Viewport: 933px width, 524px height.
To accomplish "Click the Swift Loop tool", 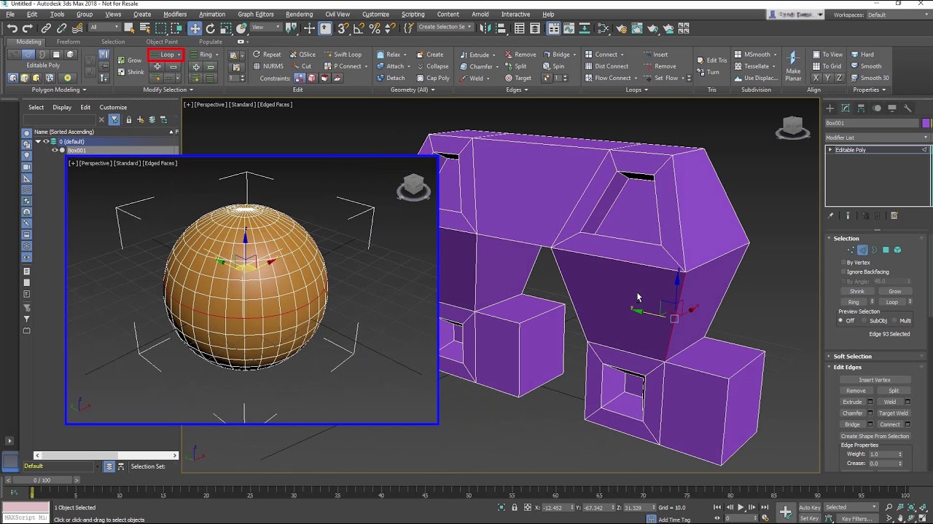I will click(343, 55).
